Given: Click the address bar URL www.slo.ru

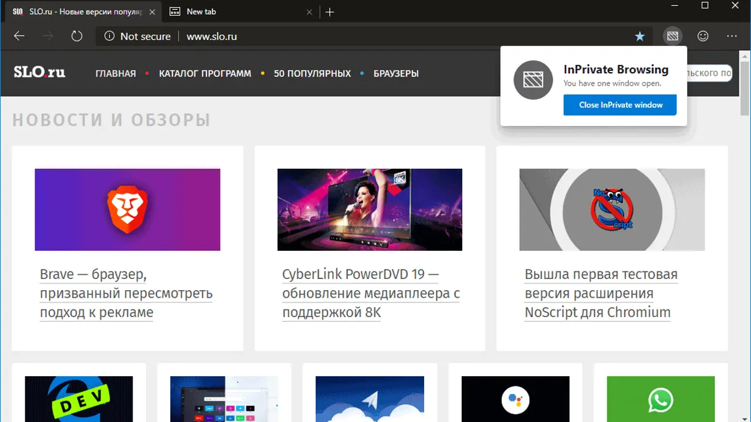Looking at the screenshot, I should point(212,36).
